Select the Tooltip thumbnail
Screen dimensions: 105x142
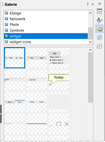[59, 80]
